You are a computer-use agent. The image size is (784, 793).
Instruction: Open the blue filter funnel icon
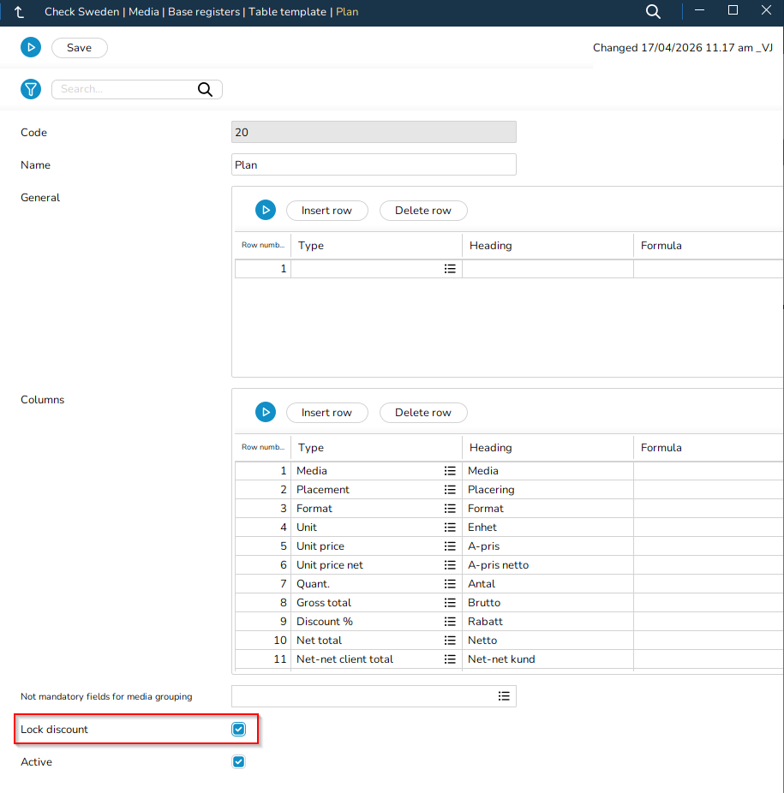click(x=31, y=89)
